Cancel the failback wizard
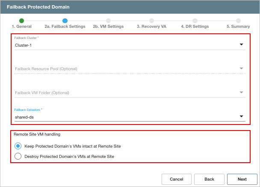 [176, 179]
